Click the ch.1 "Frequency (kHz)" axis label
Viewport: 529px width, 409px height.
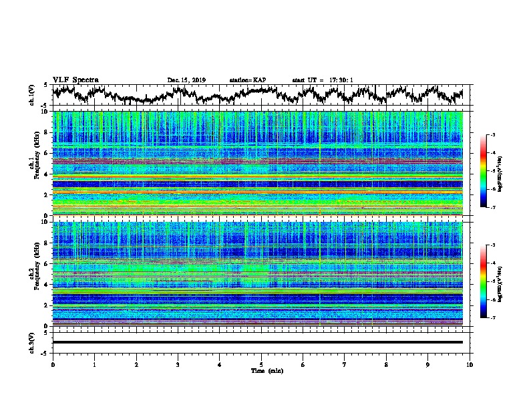(x=37, y=155)
